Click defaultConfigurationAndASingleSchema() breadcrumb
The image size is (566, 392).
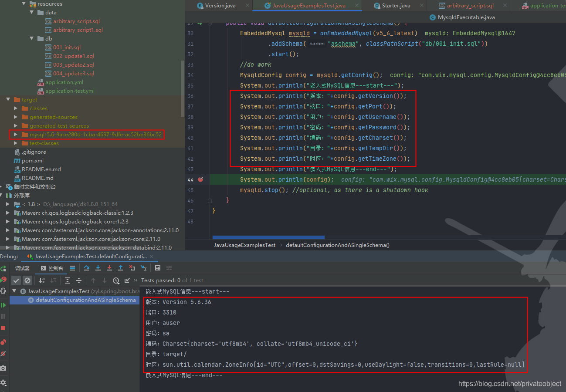pyautogui.click(x=338, y=245)
